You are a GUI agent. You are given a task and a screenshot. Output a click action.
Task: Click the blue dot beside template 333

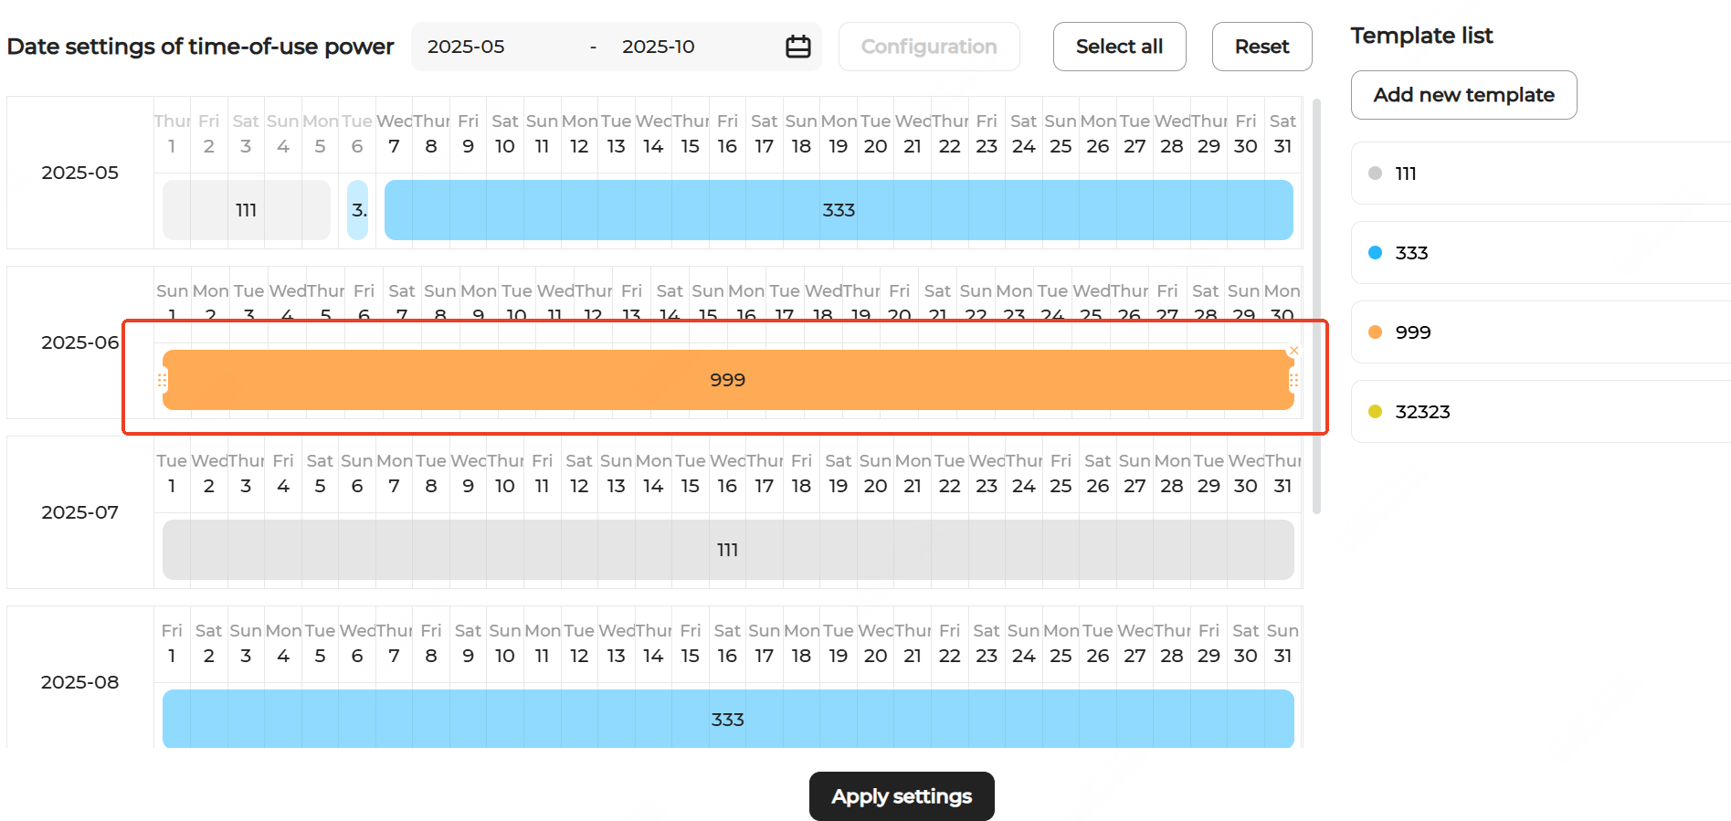[1375, 253]
